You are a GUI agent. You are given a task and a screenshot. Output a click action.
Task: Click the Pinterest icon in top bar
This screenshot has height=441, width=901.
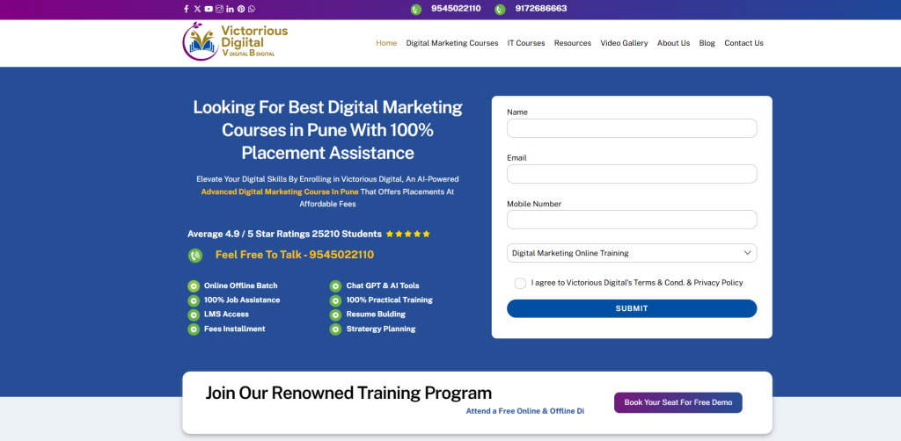coord(241,9)
